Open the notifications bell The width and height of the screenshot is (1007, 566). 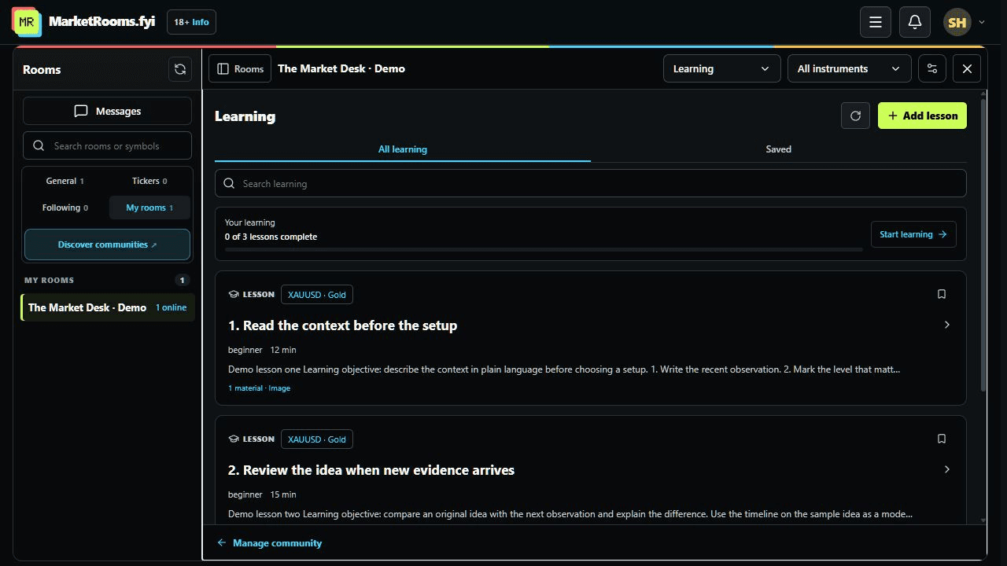[915, 22]
